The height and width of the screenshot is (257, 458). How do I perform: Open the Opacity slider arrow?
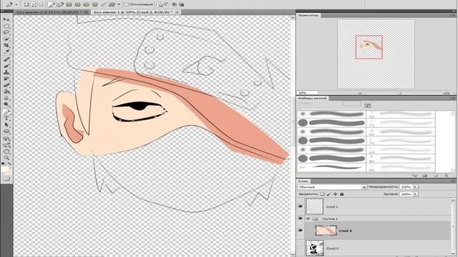point(415,187)
